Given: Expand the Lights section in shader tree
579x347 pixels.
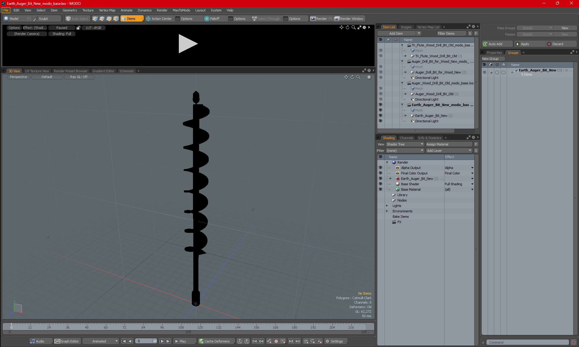Looking at the screenshot, I should (387, 206).
